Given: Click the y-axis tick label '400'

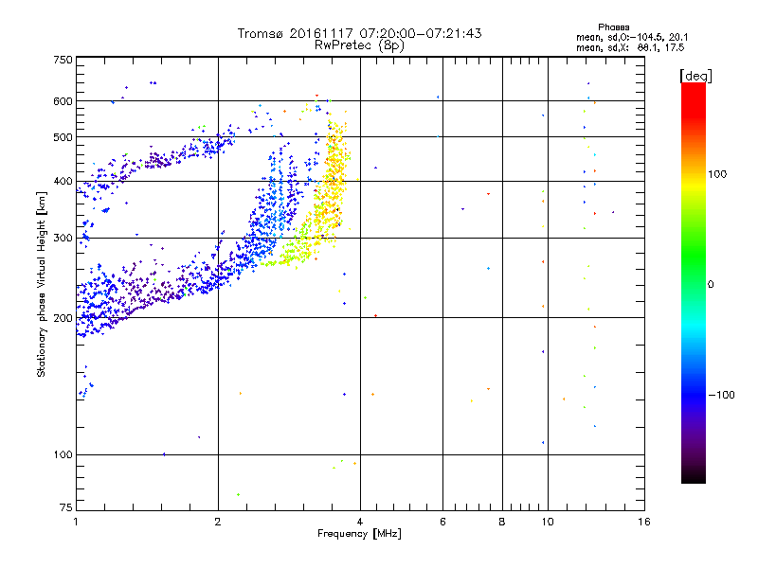Looking at the screenshot, I should [x=63, y=182].
